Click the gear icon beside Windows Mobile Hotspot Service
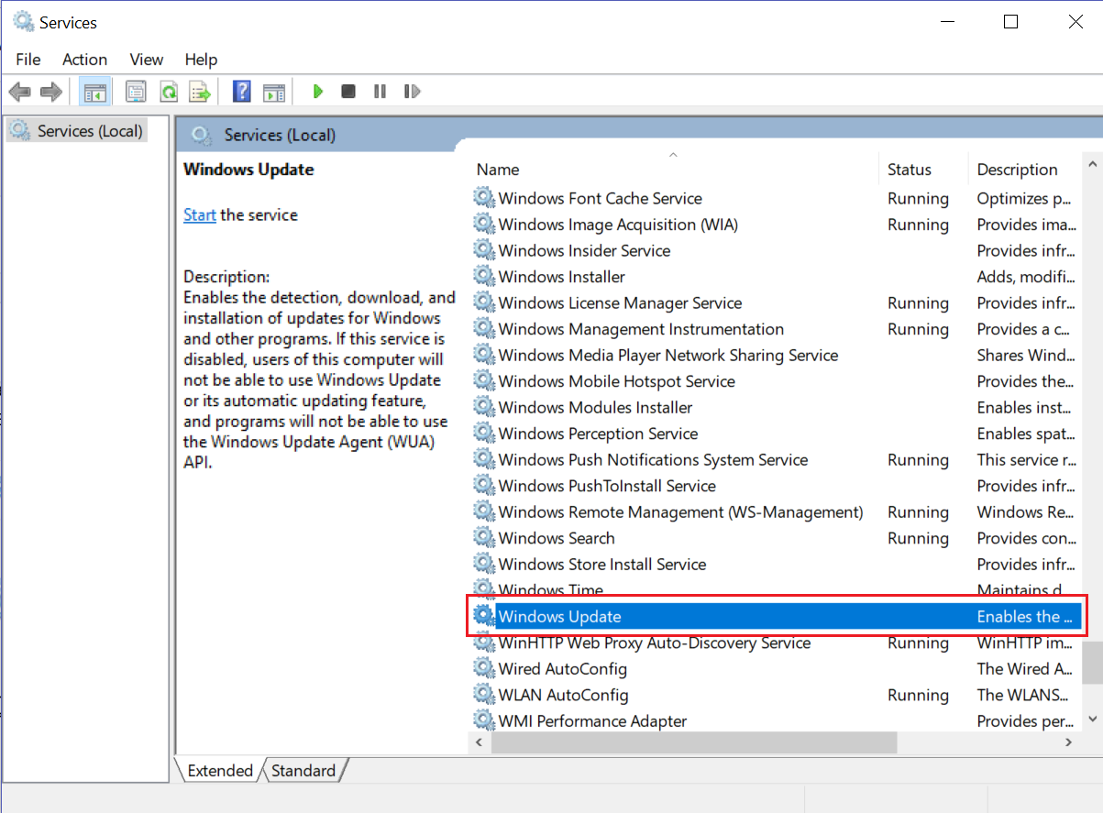 483,381
